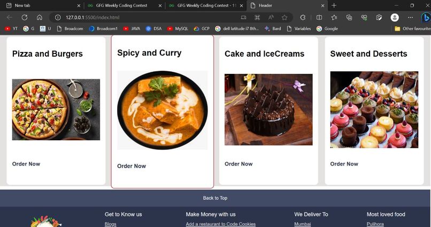Image resolution: width=431 pixels, height=227 pixels.
Task: Click the address bar URL 127.0.0.1:5500/index.html
Action: click(93, 17)
